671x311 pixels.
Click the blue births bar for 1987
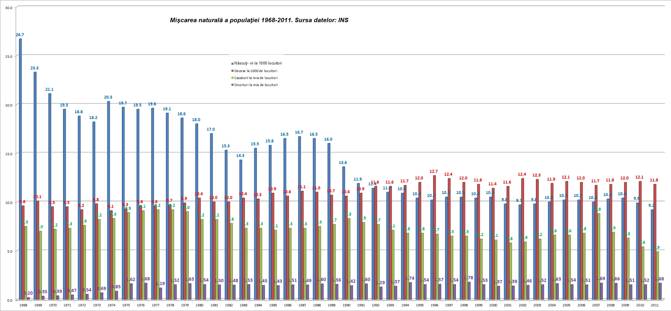point(300,218)
